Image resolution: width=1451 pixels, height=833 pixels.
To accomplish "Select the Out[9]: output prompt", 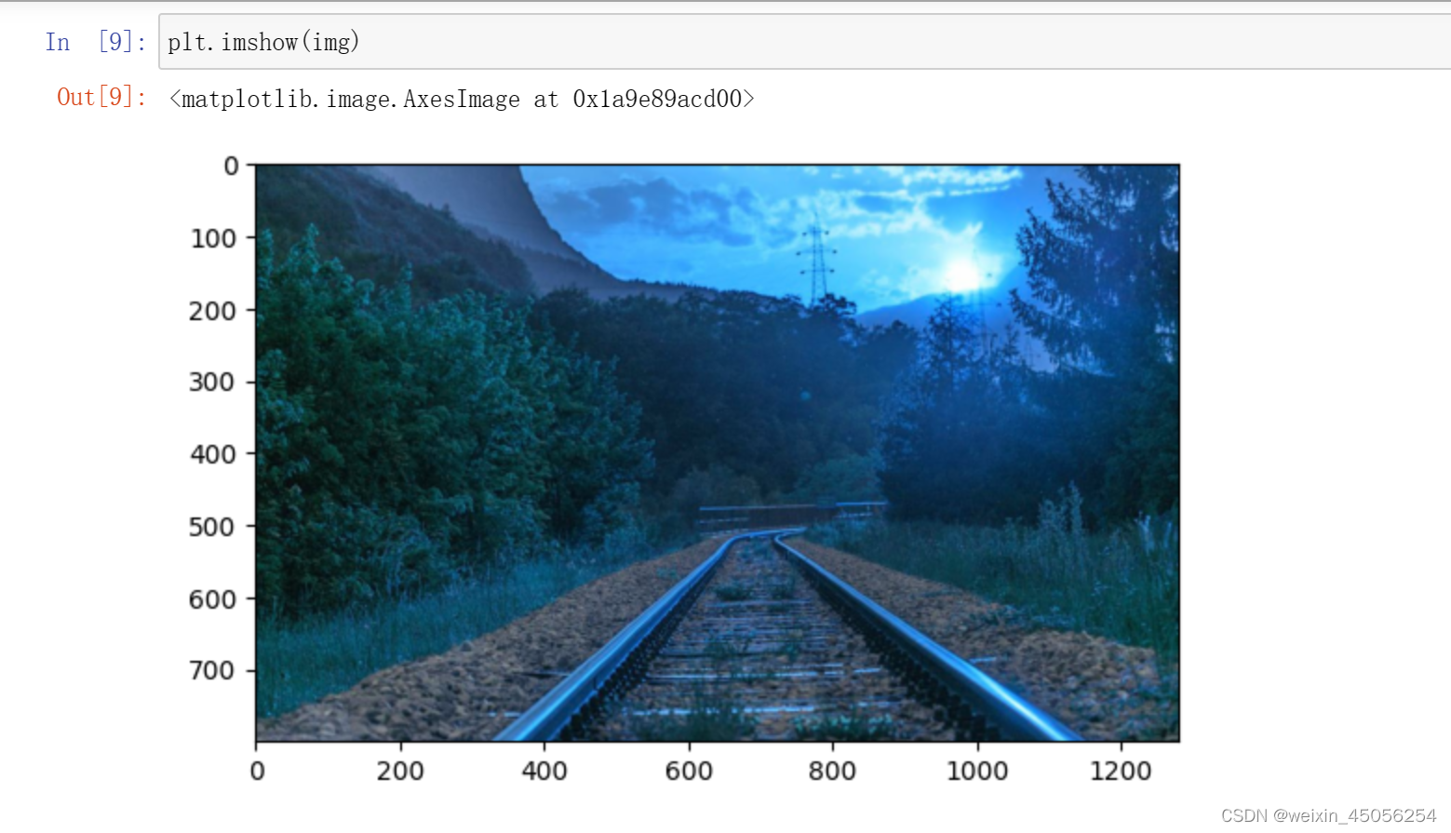I will pos(101,98).
